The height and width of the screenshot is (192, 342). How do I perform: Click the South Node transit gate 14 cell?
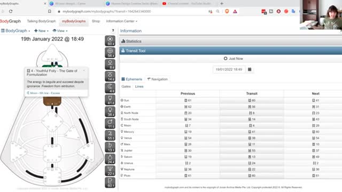tap(252, 119)
